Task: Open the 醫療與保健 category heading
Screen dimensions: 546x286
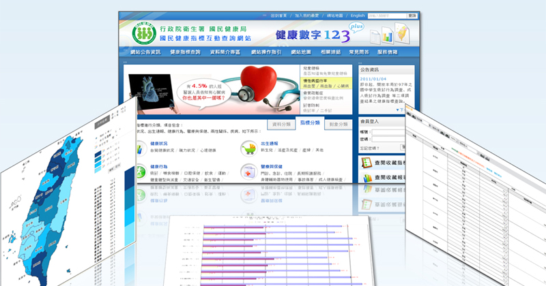Action: (272, 167)
